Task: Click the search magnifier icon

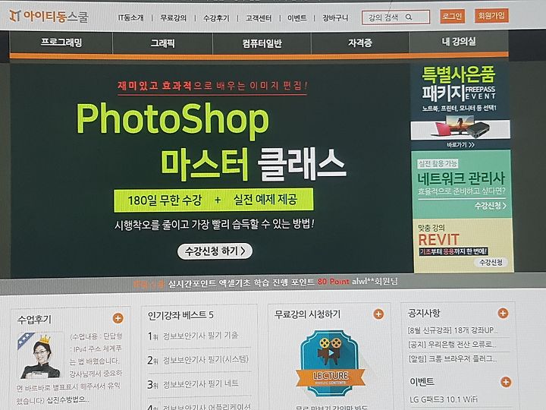Action: [x=409, y=17]
